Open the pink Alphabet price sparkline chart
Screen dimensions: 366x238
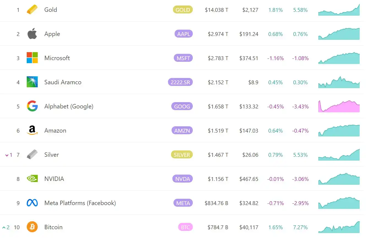coord(339,107)
